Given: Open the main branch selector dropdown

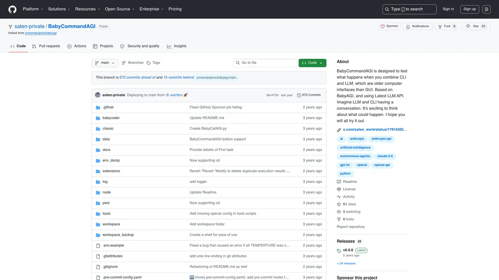Looking at the screenshot, I should pyautogui.click(x=105, y=63).
